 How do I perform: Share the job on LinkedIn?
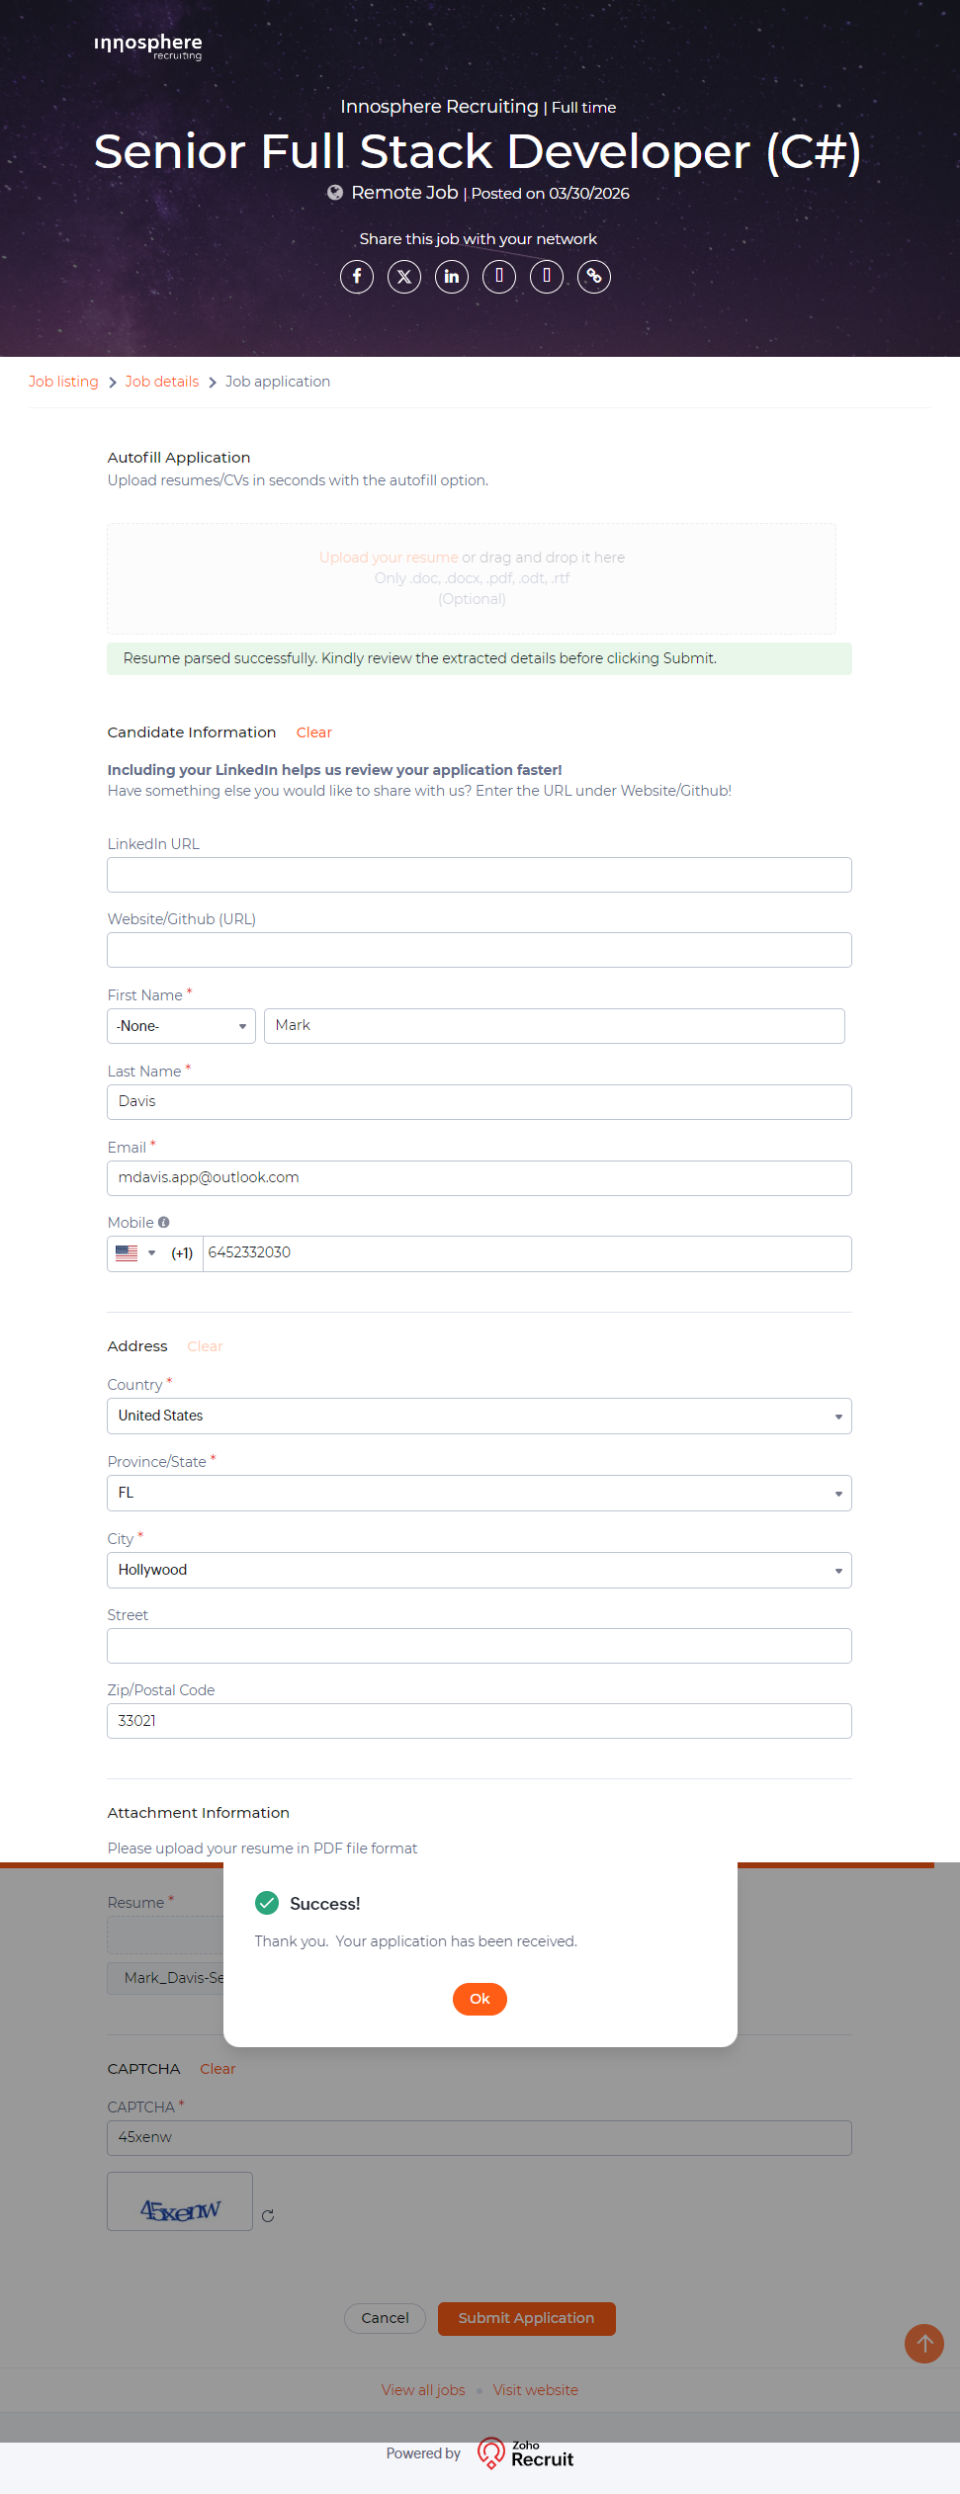coord(452,277)
